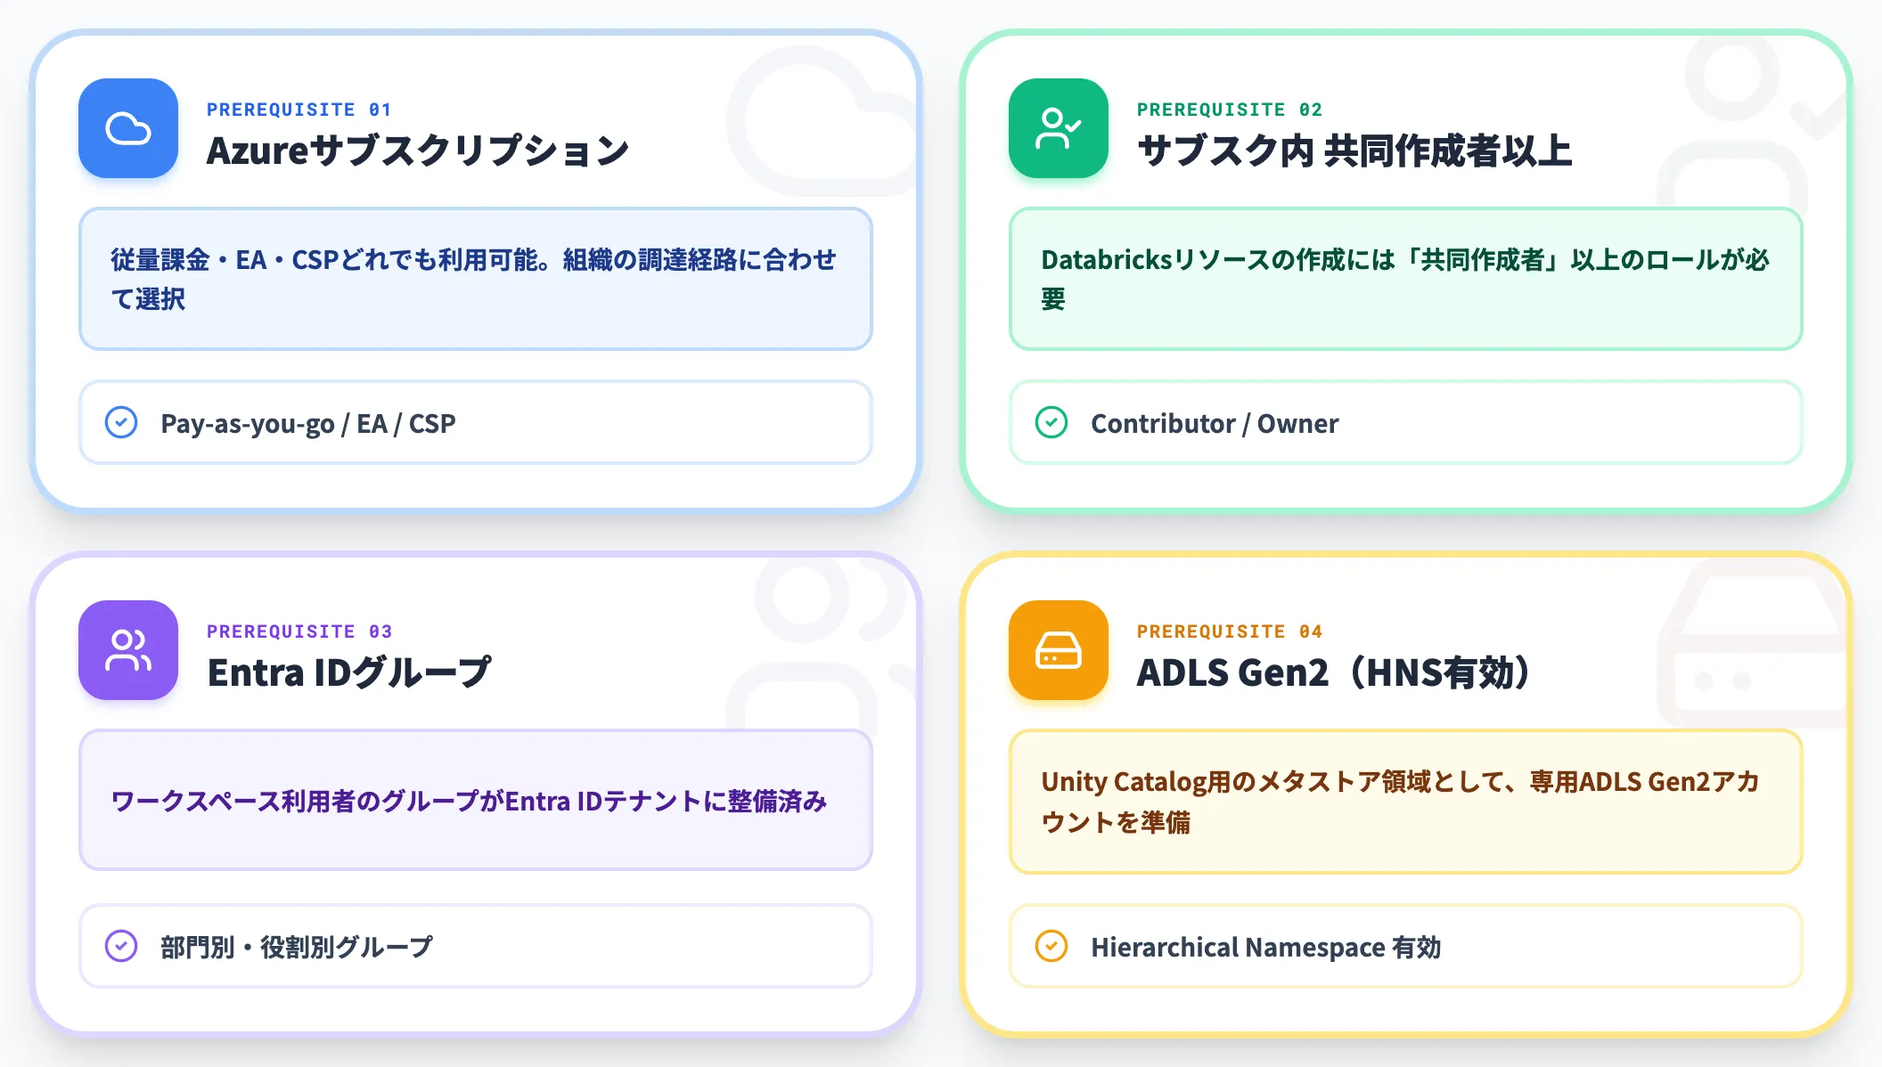The height and width of the screenshot is (1067, 1882).
Task: Click the orange hard drive icon for ADLS Gen2
Action: [1059, 650]
